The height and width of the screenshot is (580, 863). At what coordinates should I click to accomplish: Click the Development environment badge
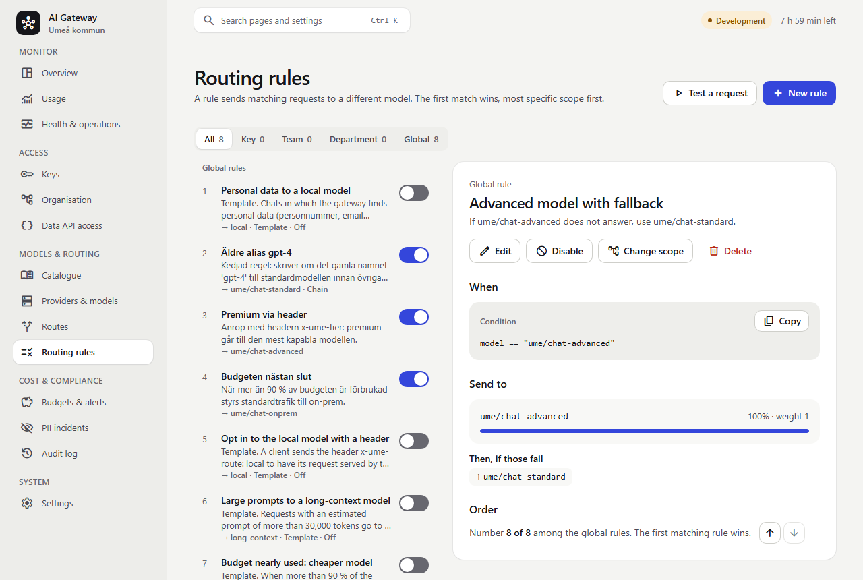[x=736, y=20]
